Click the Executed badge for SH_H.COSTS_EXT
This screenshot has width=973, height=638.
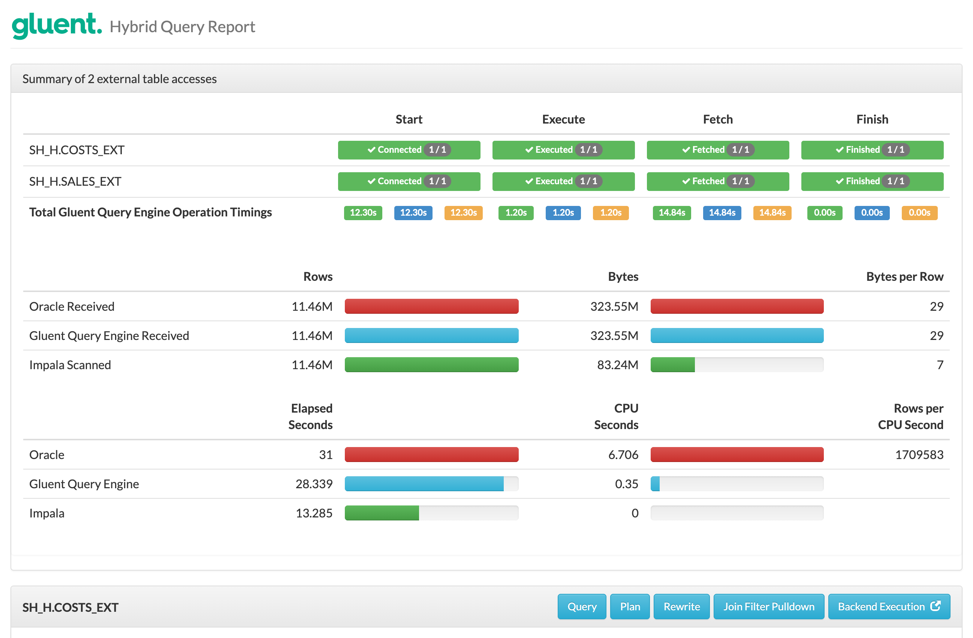coord(563,150)
